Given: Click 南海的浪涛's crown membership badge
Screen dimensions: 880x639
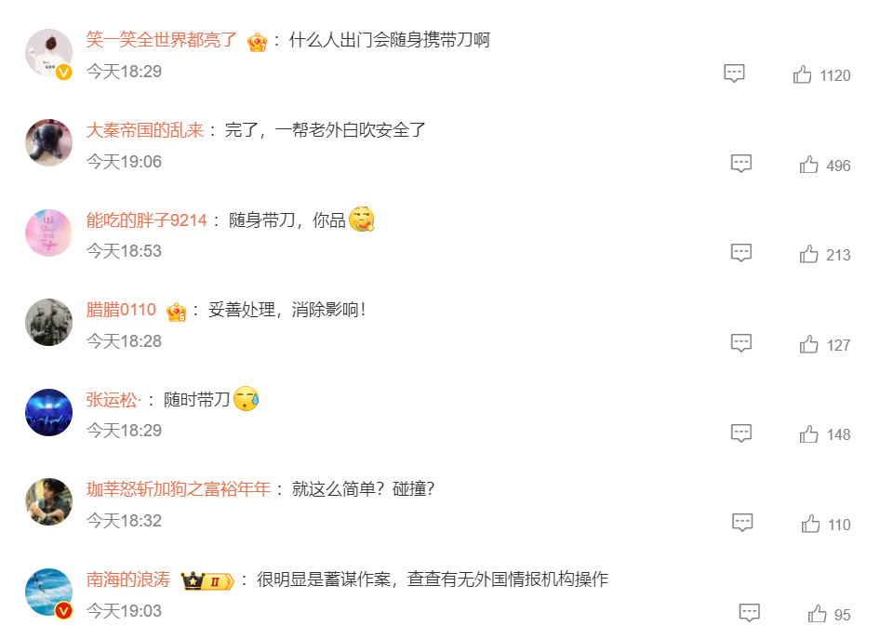Looking at the screenshot, I should pos(207,580).
